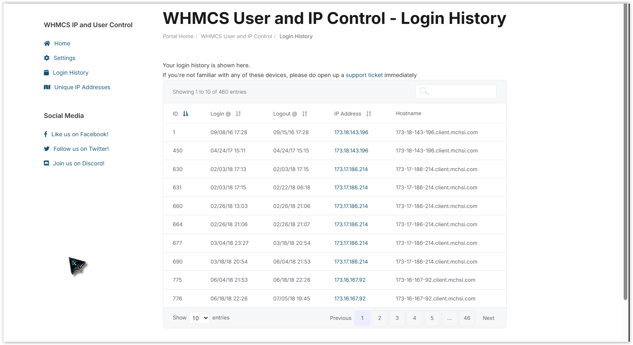Screen dimensions: 633x345
Task: Open Login History in the sidebar
Action: pos(71,73)
